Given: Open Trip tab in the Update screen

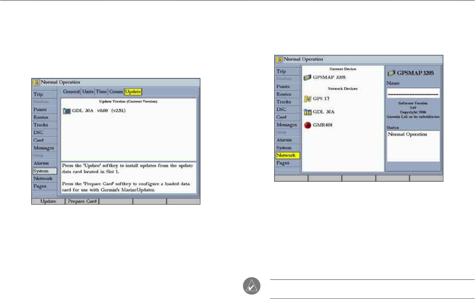Looking at the screenshot, I should pyautogui.click(x=44, y=94).
